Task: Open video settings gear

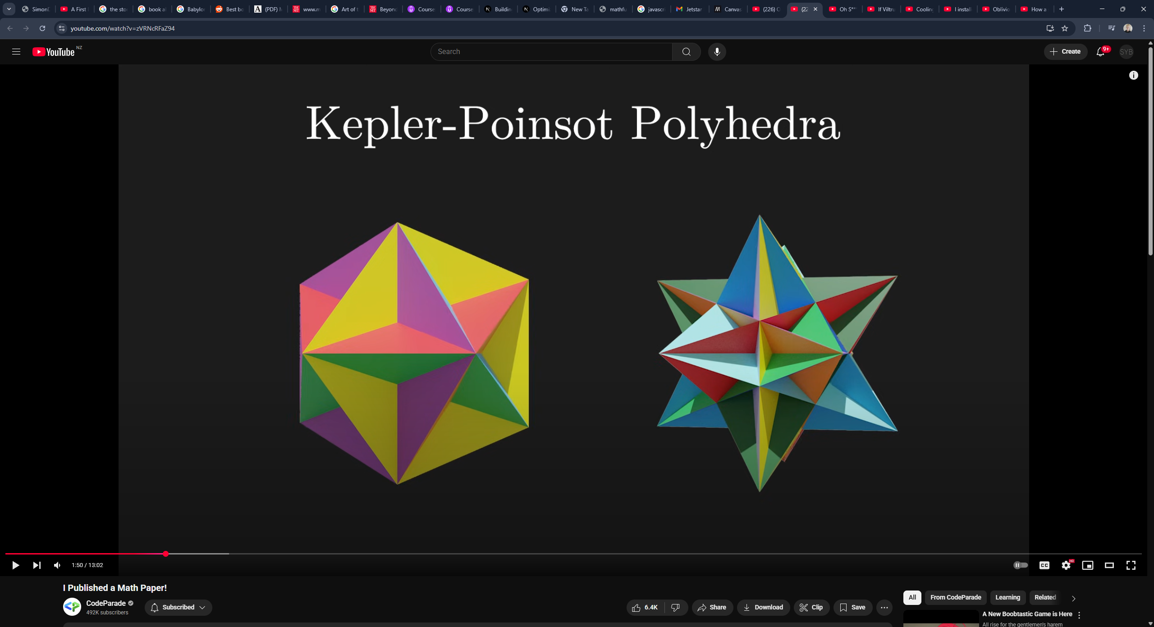Action: (x=1066, y=565)
